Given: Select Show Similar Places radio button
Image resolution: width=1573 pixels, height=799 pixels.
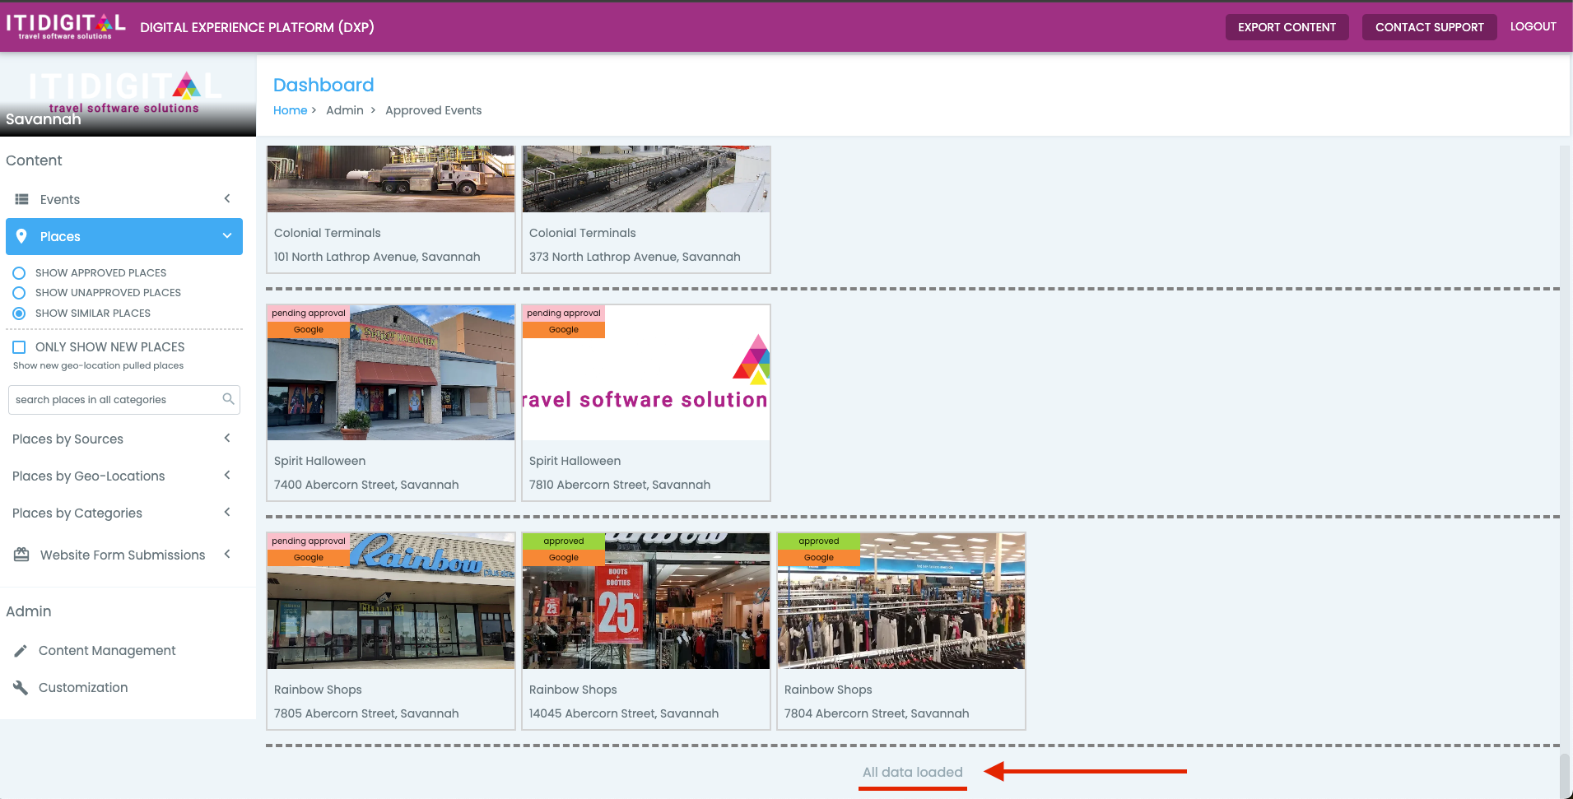Looking at the screenshot, I should (x=19, y=314).
